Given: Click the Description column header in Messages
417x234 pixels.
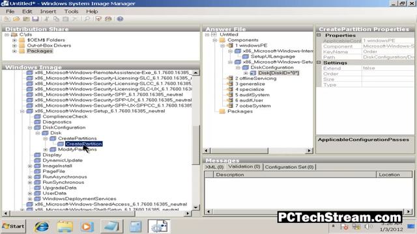Looking at the screenshot, I should [295, 175].
